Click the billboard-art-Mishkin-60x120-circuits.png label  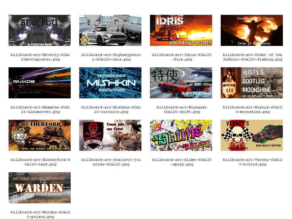(x=111, y=109)
